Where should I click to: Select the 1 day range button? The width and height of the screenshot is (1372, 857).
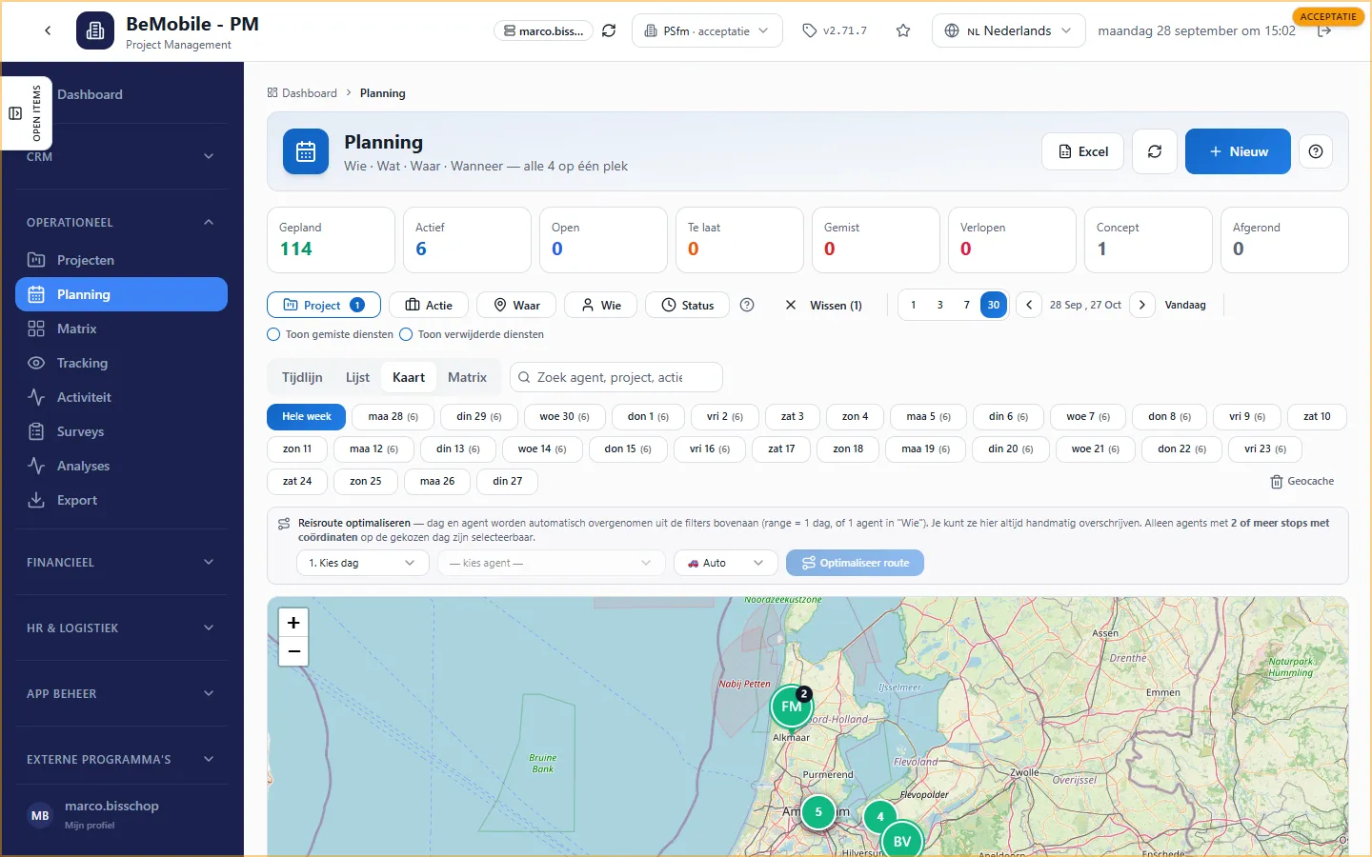tap(914, 305)
